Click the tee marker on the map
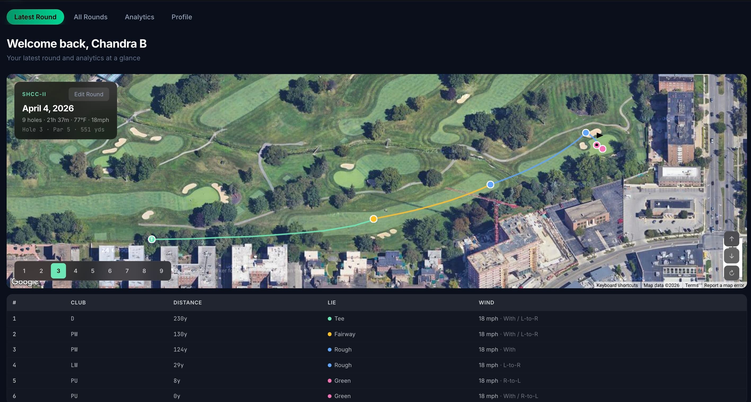This screenshot has height=402, width=751. 152,239
